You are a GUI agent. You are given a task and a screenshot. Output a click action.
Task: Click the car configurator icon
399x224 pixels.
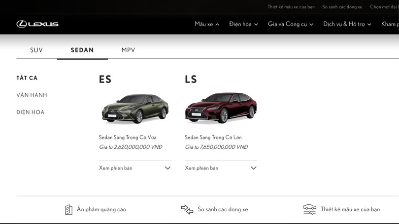click(309, 210)
